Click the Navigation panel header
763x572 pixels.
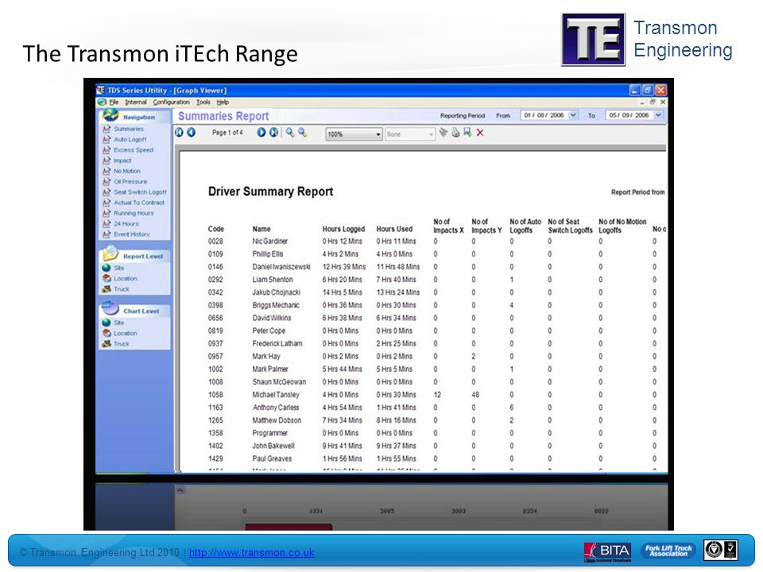135,117
